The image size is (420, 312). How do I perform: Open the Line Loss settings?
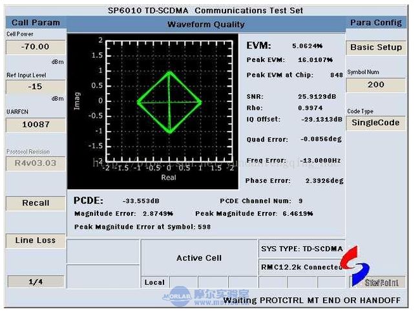pyautogui.click(x=36, y=240)
